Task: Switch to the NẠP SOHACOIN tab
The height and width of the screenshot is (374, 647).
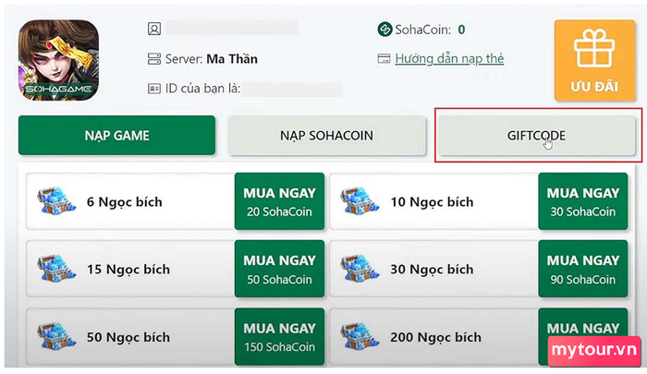Action: (326, 135)
